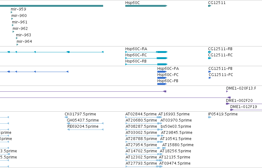This screenshot has height=168, width=262.
Task: Pick the AT18256.5prime EST
Action: (161, 154)
